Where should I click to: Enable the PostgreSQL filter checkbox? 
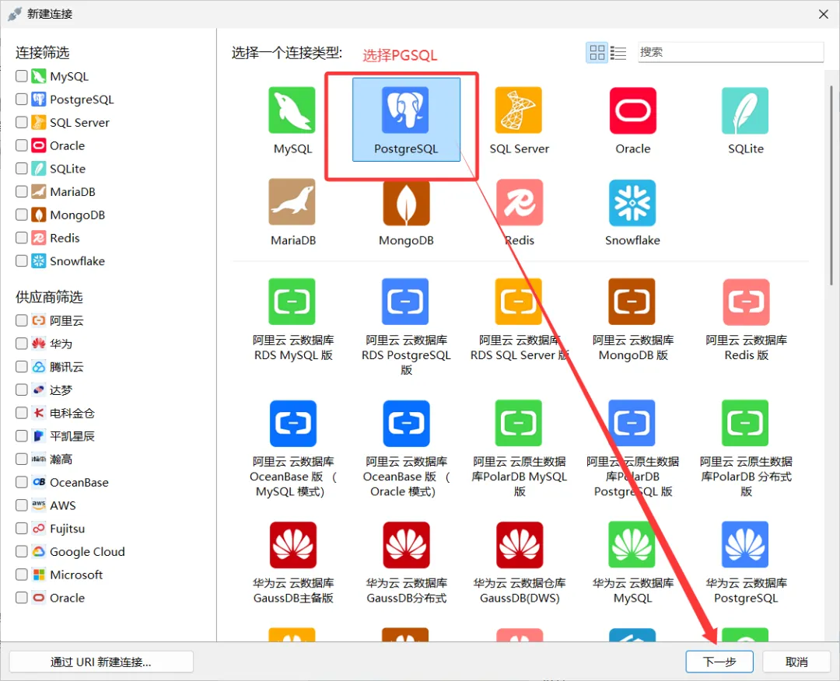(22, 99)
